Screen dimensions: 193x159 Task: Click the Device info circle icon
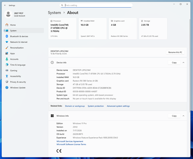(x=52, y=63)
